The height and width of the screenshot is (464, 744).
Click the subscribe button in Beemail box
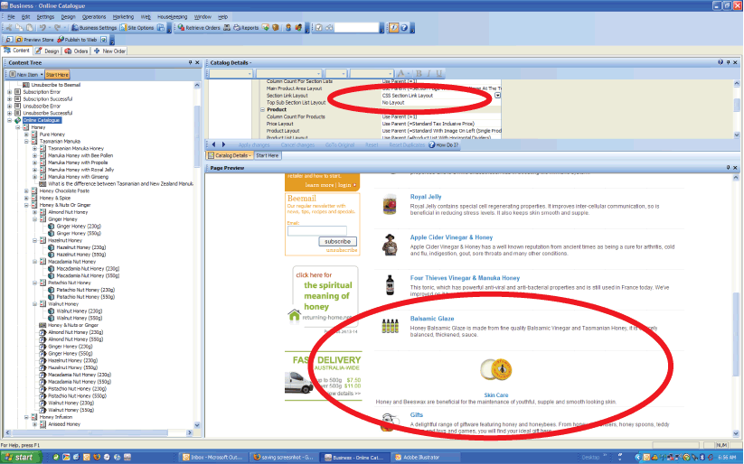point(337,241)
